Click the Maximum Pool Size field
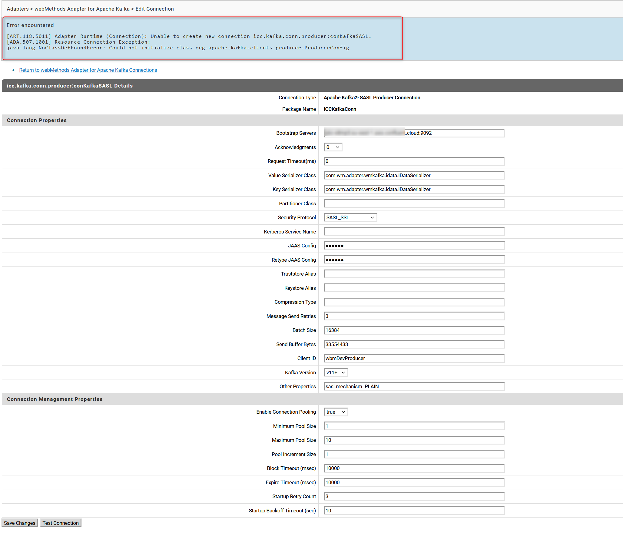Screen dimensions: 623x536 click(414, 440)
